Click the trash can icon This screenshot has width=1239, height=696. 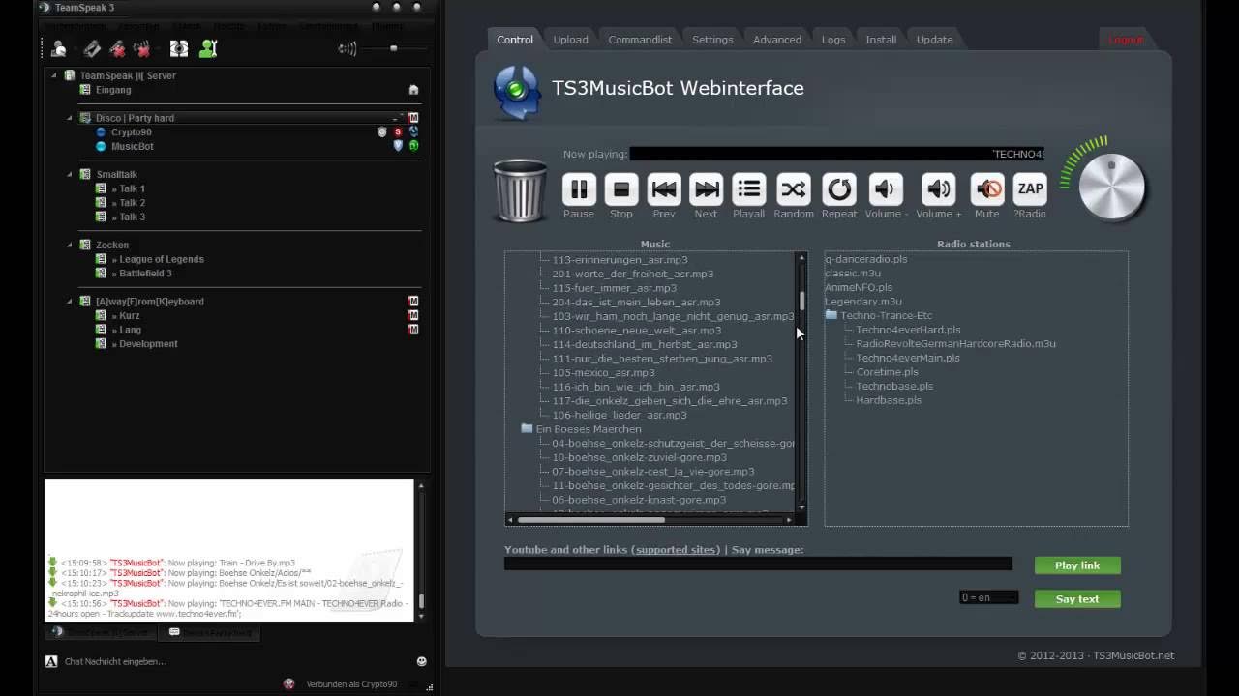[521, 190]
